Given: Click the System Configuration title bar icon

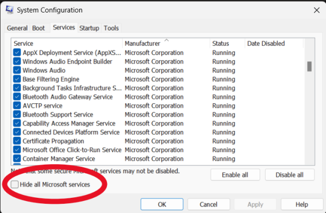Looking at the screenshot, I should click(9, 10).
